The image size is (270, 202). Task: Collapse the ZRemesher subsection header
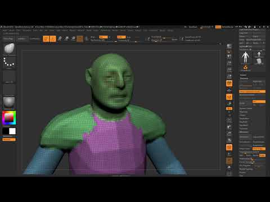point(244,132)
